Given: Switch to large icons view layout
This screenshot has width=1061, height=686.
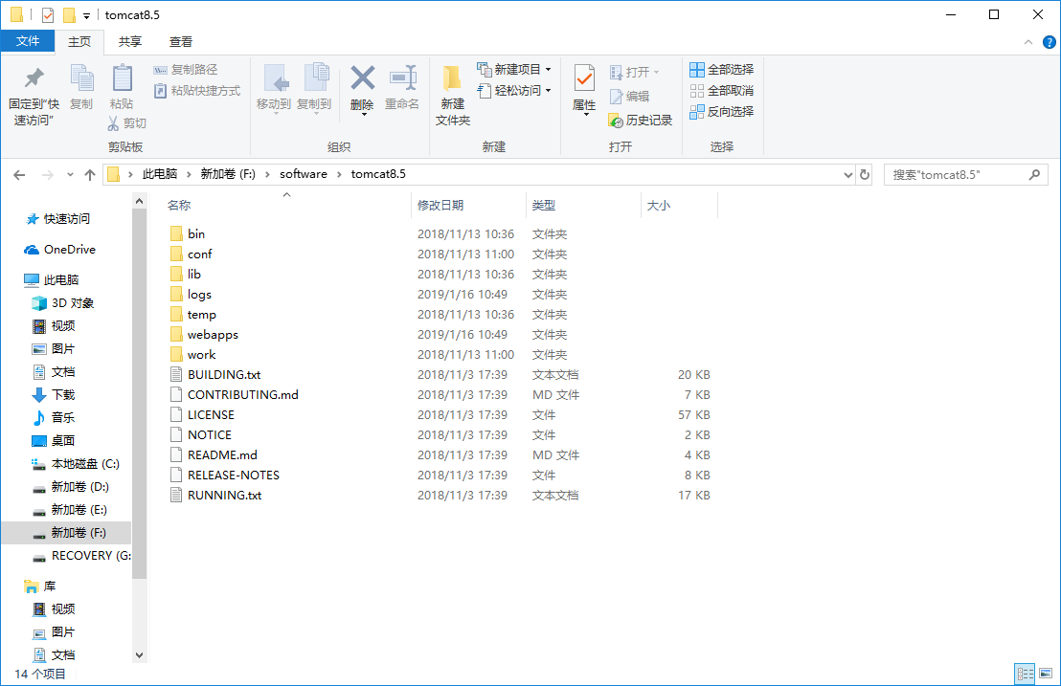Looking at the screenshot, I should coord(1046,674).
